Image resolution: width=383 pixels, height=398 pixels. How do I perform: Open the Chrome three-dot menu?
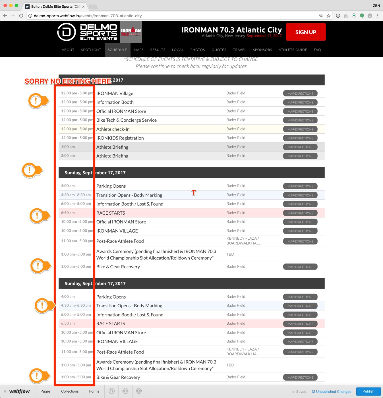point(378,16)
